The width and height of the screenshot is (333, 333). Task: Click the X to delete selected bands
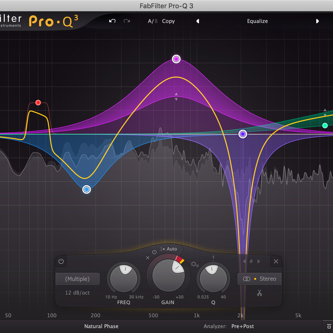pos(276,261)
